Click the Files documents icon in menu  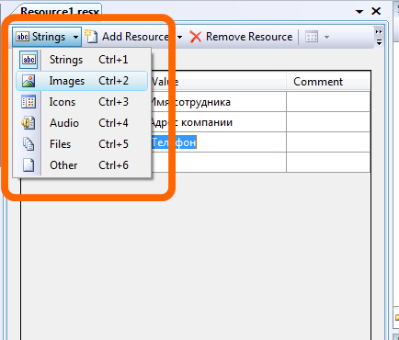tap(28, 144)
